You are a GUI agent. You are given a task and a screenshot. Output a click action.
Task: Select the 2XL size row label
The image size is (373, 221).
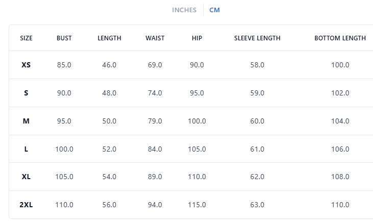tap(26, 205)
